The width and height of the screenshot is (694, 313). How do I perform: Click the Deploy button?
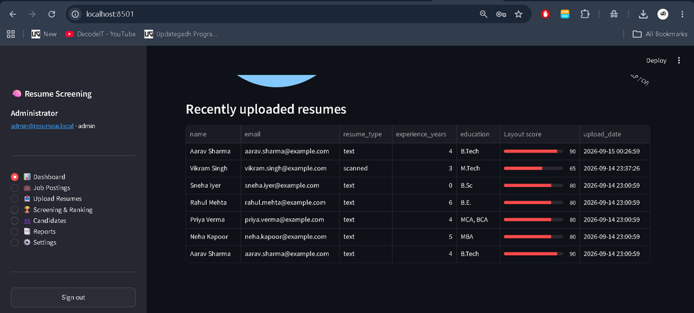656,61
